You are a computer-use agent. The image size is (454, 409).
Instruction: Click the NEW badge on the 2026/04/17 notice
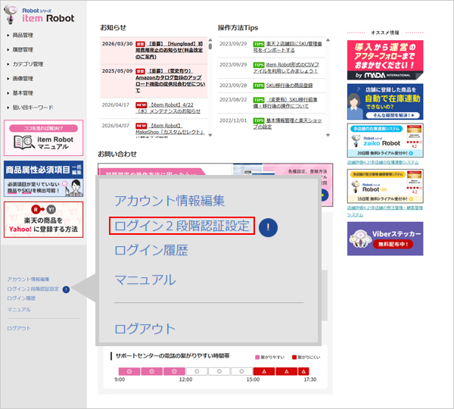click(141, 105)
